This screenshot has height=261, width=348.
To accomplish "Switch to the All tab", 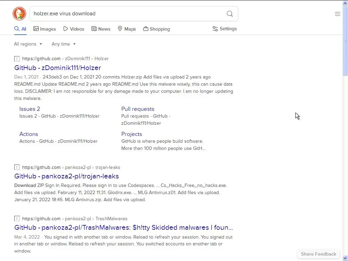I will (20, 29).
